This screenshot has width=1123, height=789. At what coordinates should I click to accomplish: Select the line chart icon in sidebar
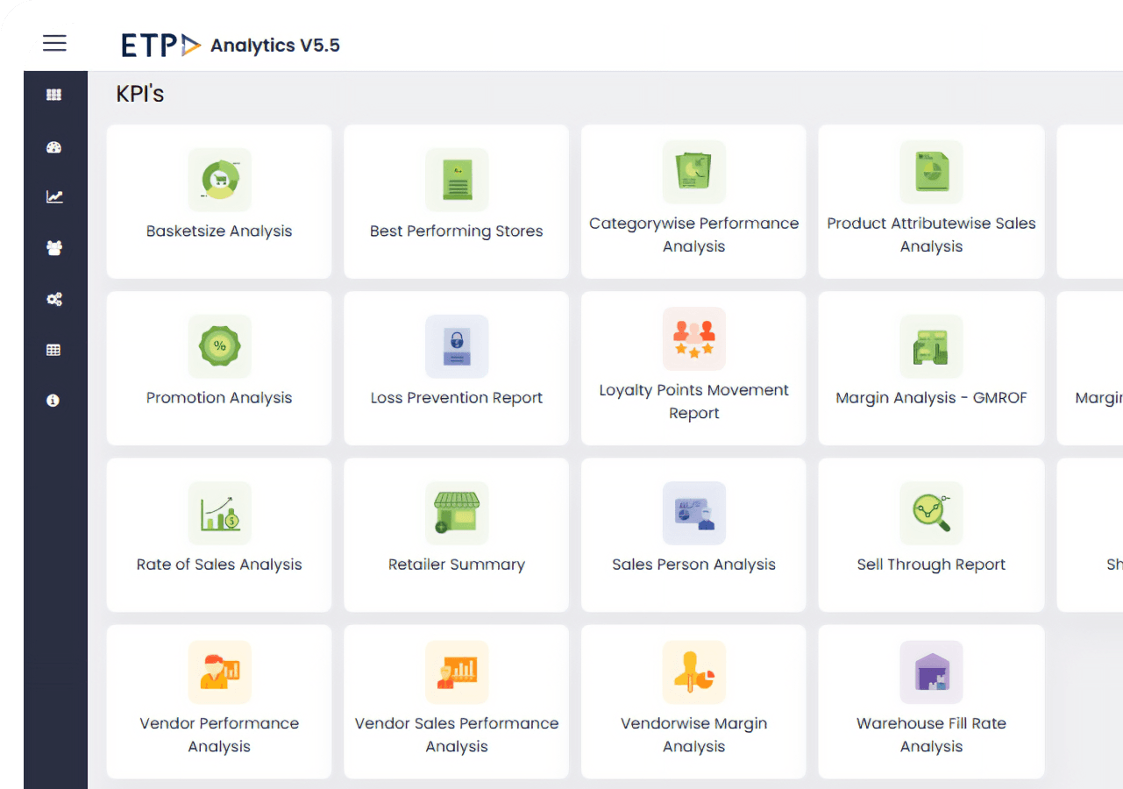click(54, 197)
